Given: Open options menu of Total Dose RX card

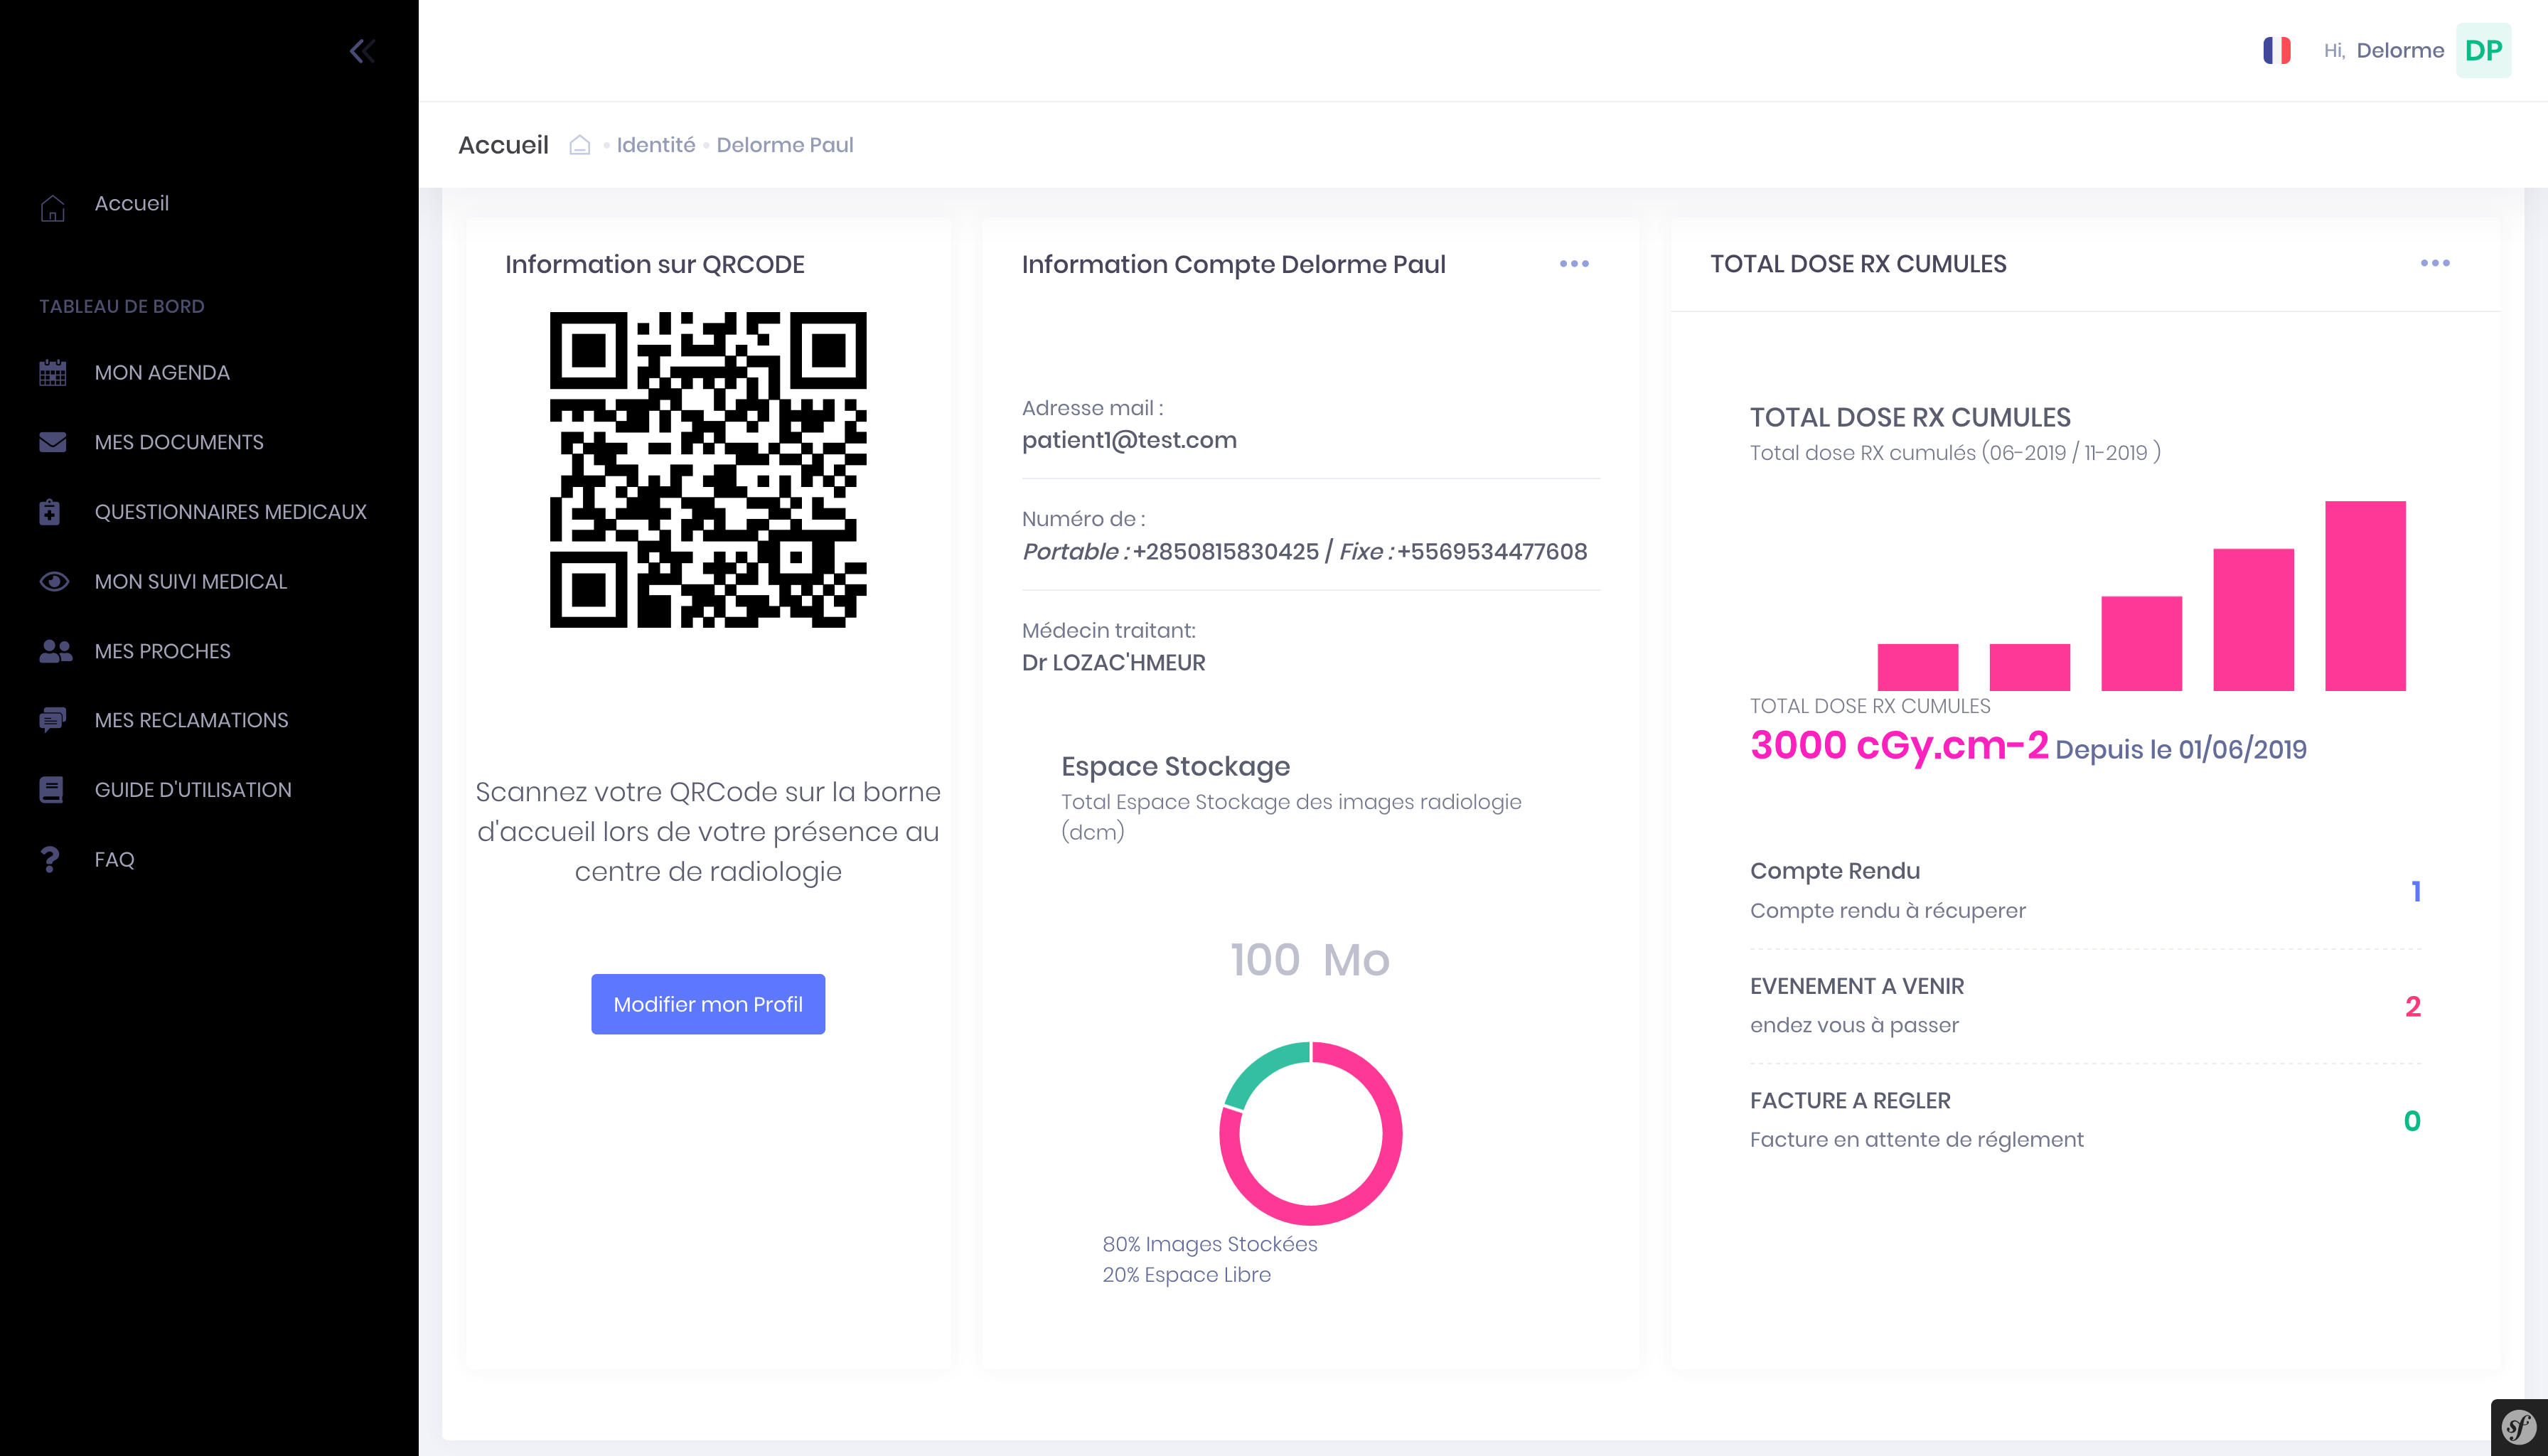Looking at the screenshot, I should (x=2434, y=263).
